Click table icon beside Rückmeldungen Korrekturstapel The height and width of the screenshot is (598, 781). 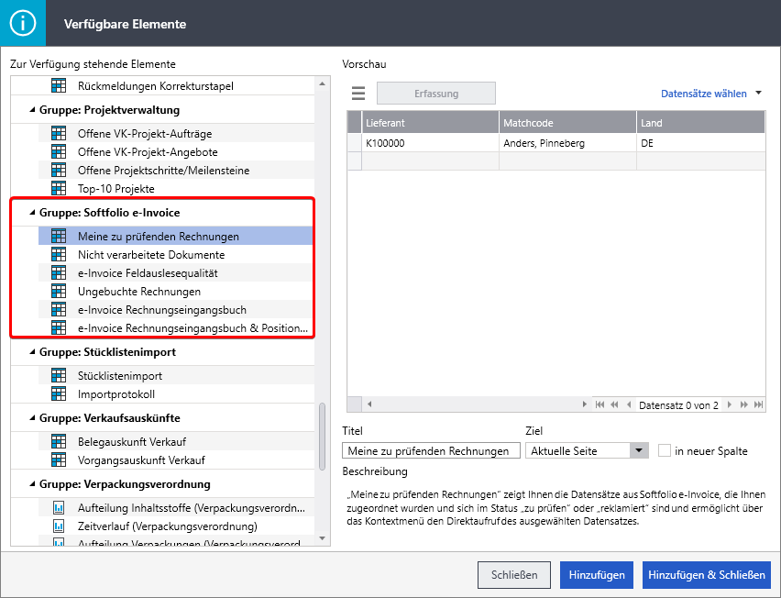(x=59, y=85)
